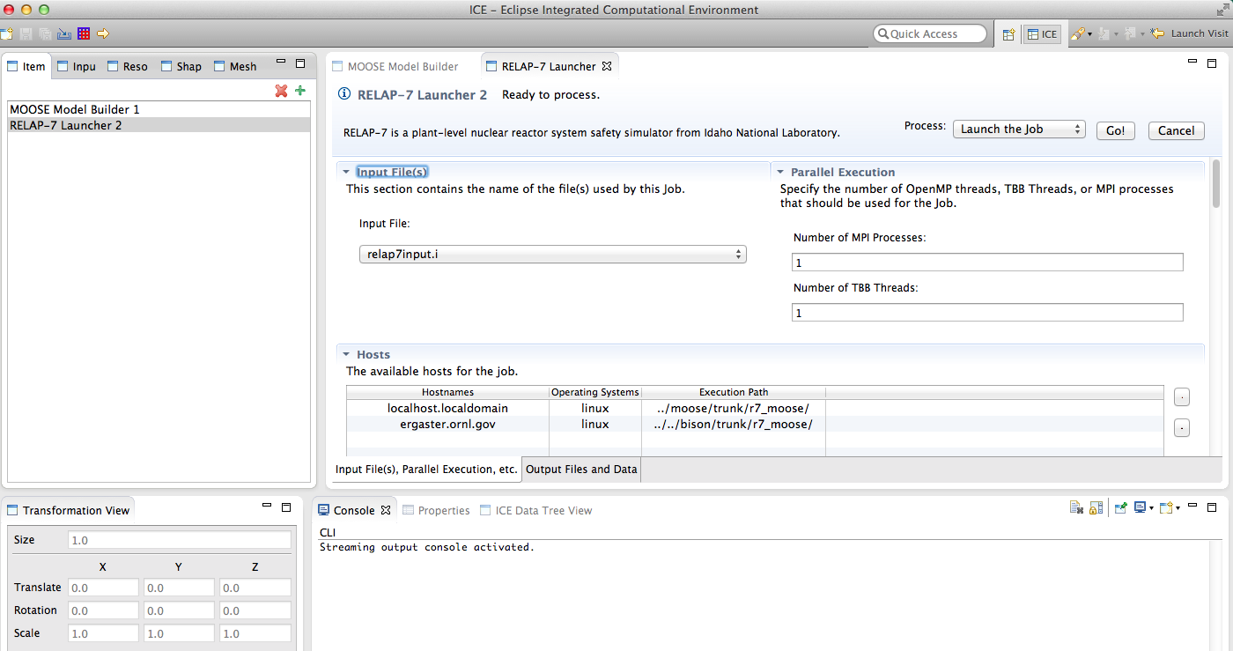Click the Import toolbar icon with blue arrow

(64, 33)
